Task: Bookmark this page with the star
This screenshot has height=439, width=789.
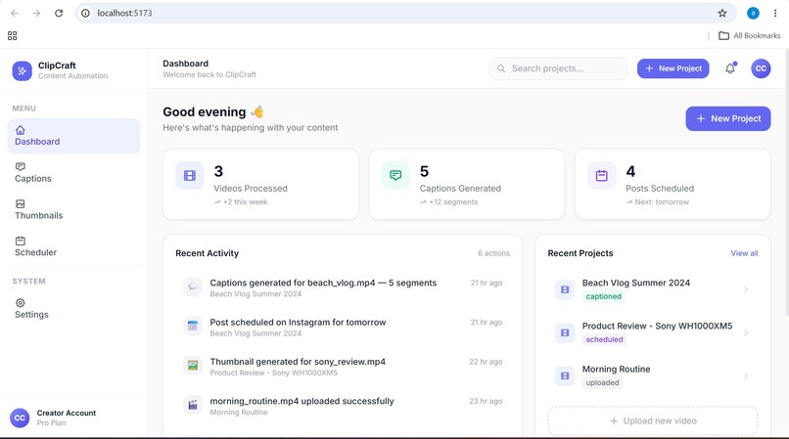Action: point(722,13)
